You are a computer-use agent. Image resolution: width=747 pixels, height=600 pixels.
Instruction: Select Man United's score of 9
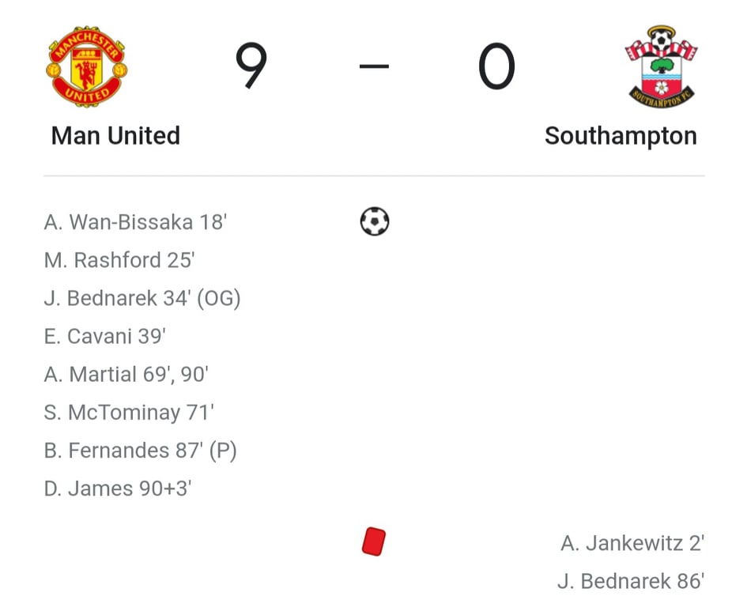[x=251, y=66]
